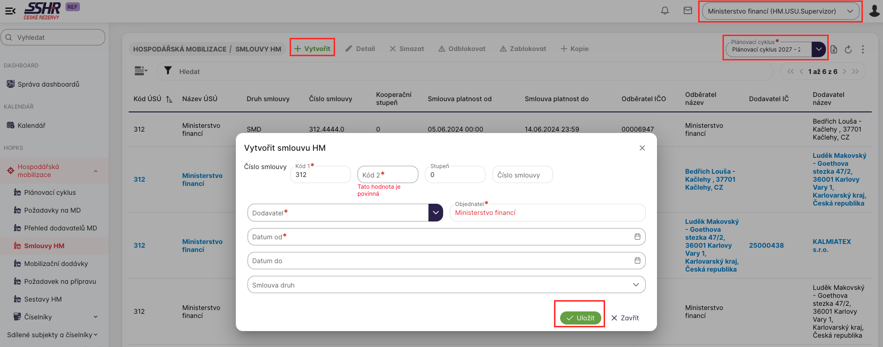Focus the Kód 2 input field
This screenshot has height=347, width=883.
(x=387, y=175)
